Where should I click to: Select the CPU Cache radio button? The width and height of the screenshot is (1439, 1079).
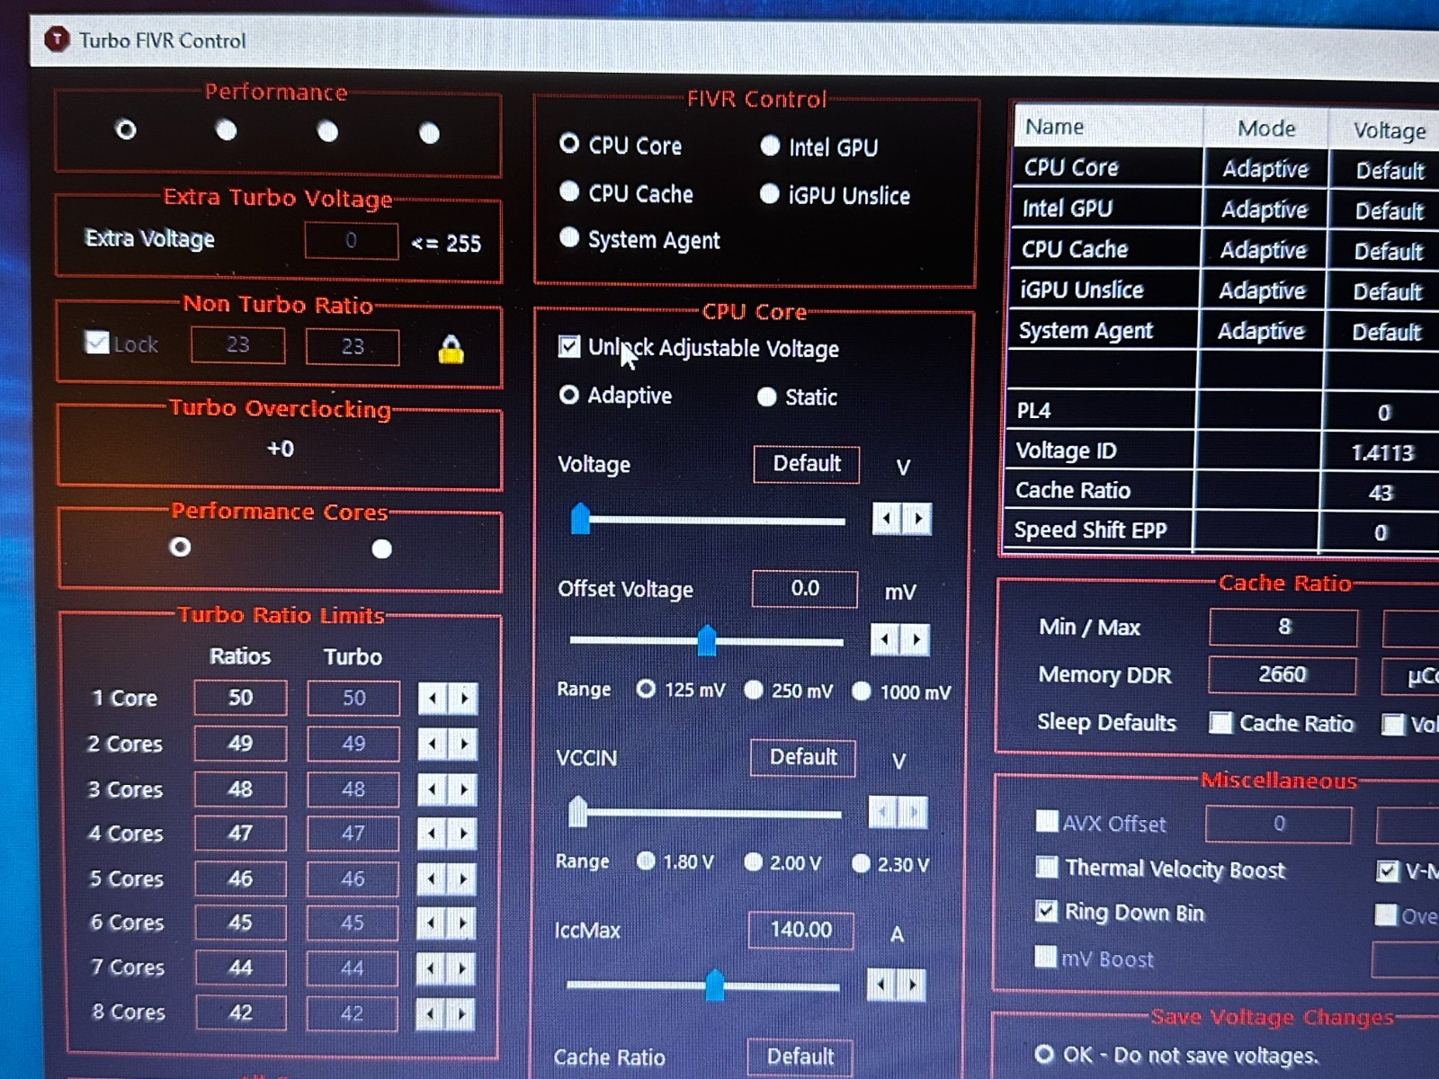pyautogui.click(x=569, y=192)
